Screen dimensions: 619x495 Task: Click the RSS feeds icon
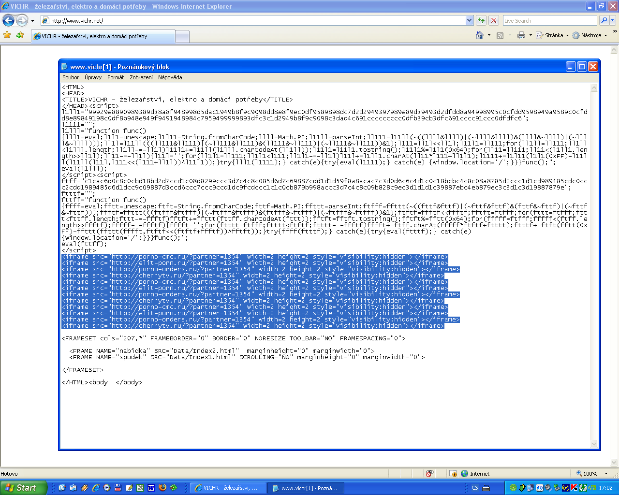pos(500,35)
